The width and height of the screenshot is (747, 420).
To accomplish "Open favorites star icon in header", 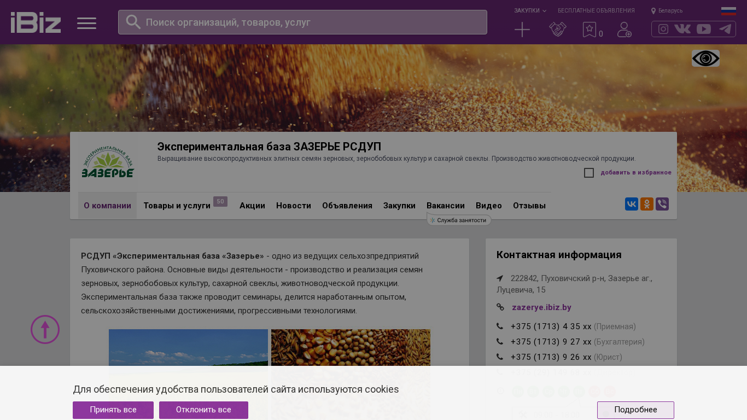I will tap(590, 30).
